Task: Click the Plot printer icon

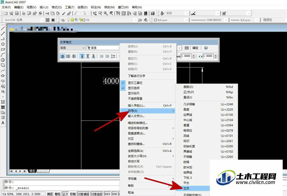Action: [24, 13]
